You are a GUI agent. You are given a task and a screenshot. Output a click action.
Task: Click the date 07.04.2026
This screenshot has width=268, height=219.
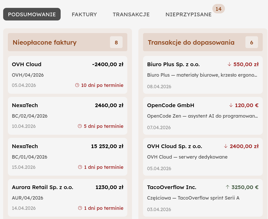click(x=159, y=128)
